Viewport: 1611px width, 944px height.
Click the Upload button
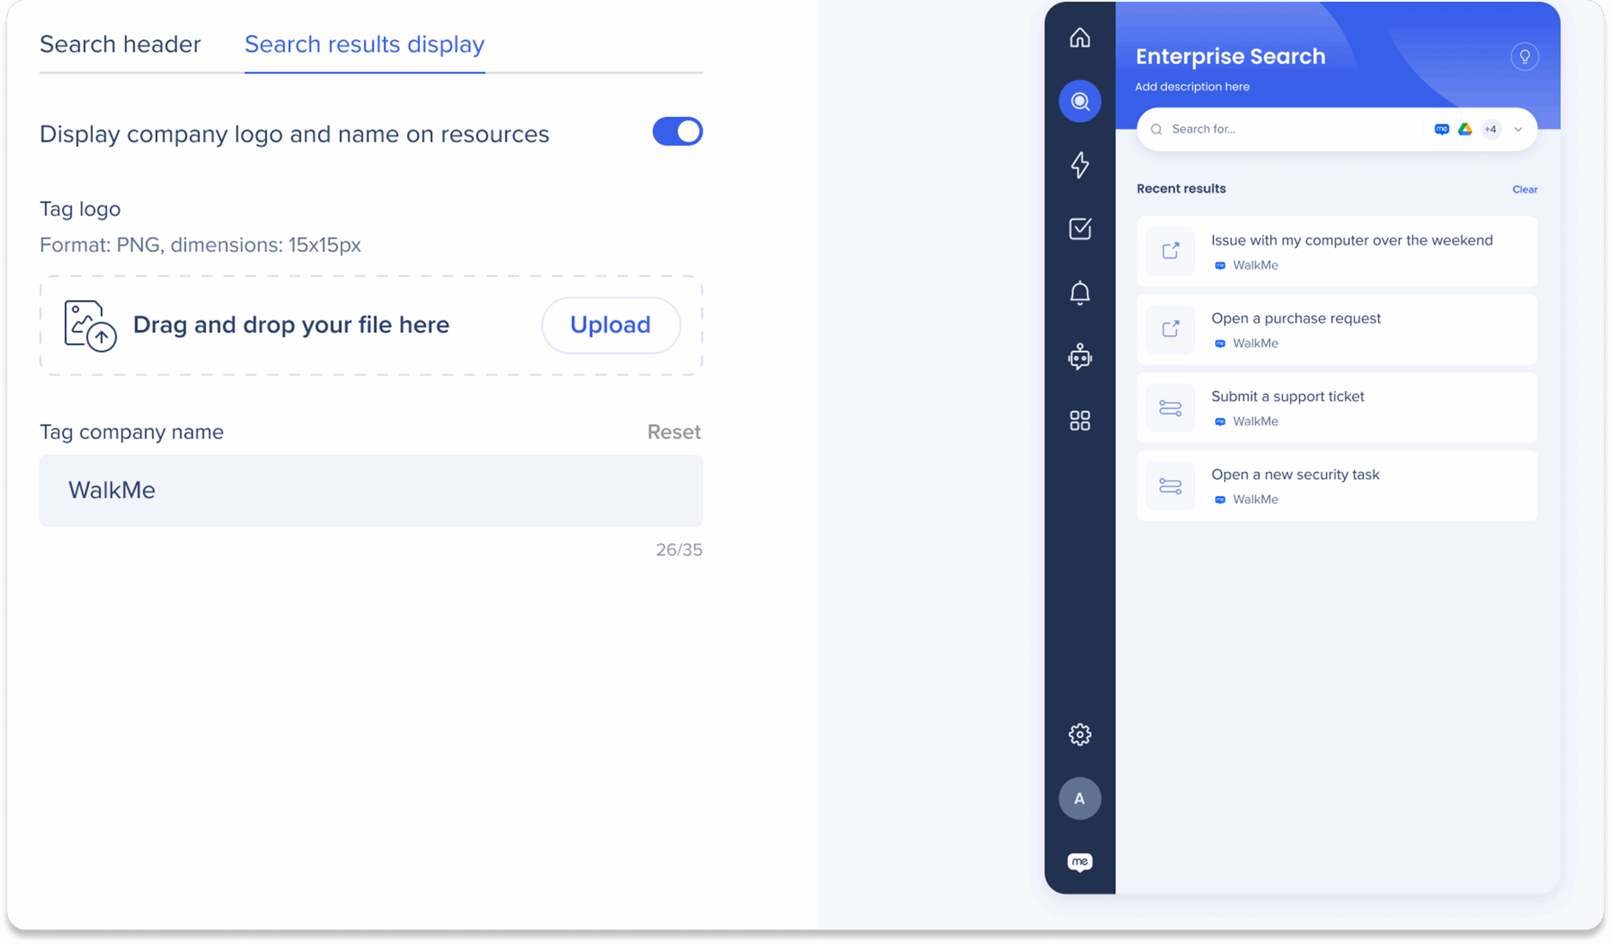(x=610, y=325)
